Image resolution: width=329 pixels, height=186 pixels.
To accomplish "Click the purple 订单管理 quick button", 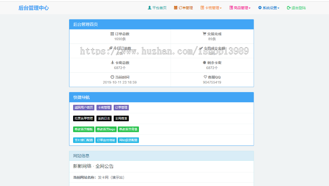I will coord(121,107).
